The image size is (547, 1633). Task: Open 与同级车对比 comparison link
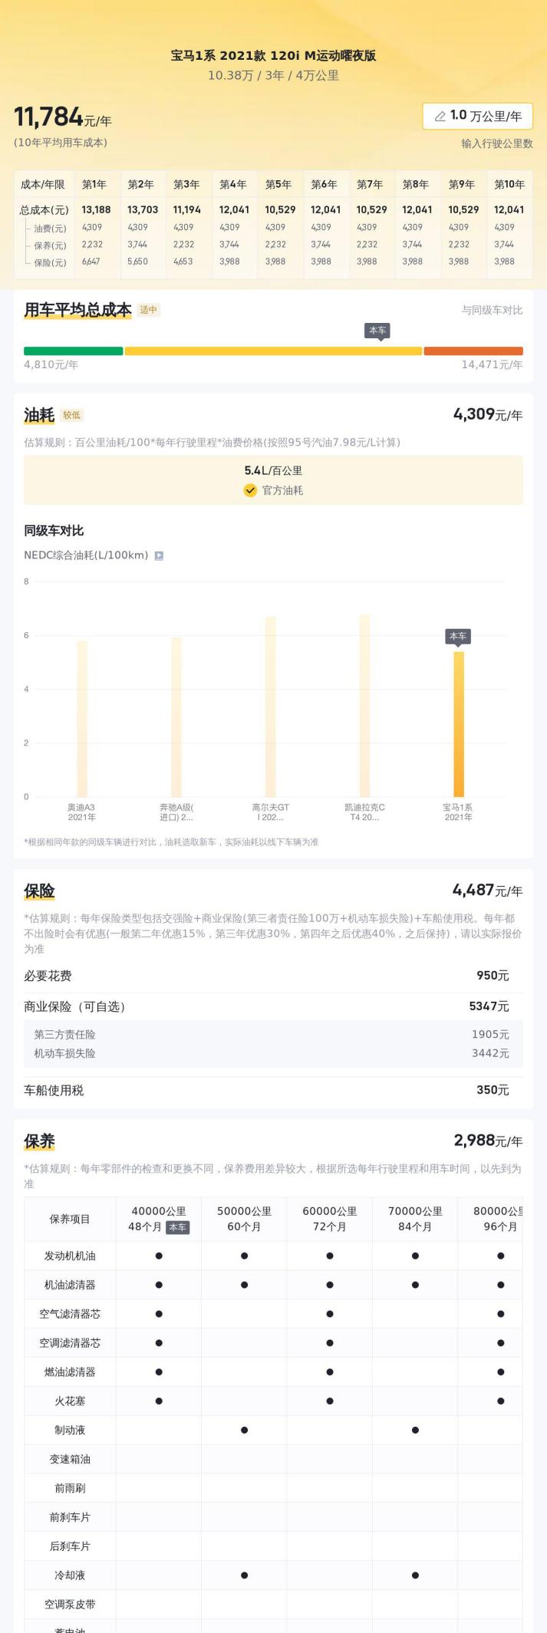click(x=492, y=310)
